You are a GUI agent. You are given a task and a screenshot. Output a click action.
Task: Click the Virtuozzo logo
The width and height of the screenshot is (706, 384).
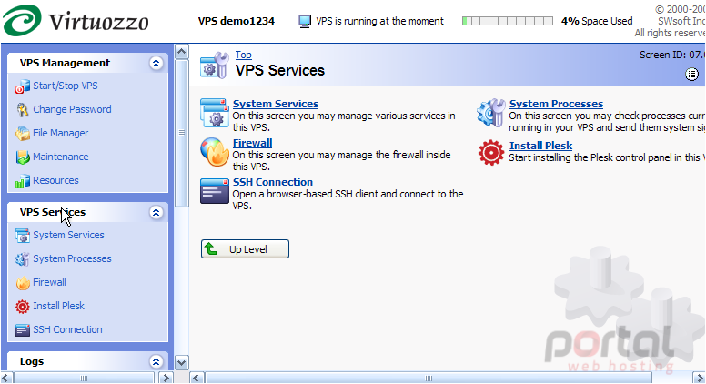tap(76, 21)
